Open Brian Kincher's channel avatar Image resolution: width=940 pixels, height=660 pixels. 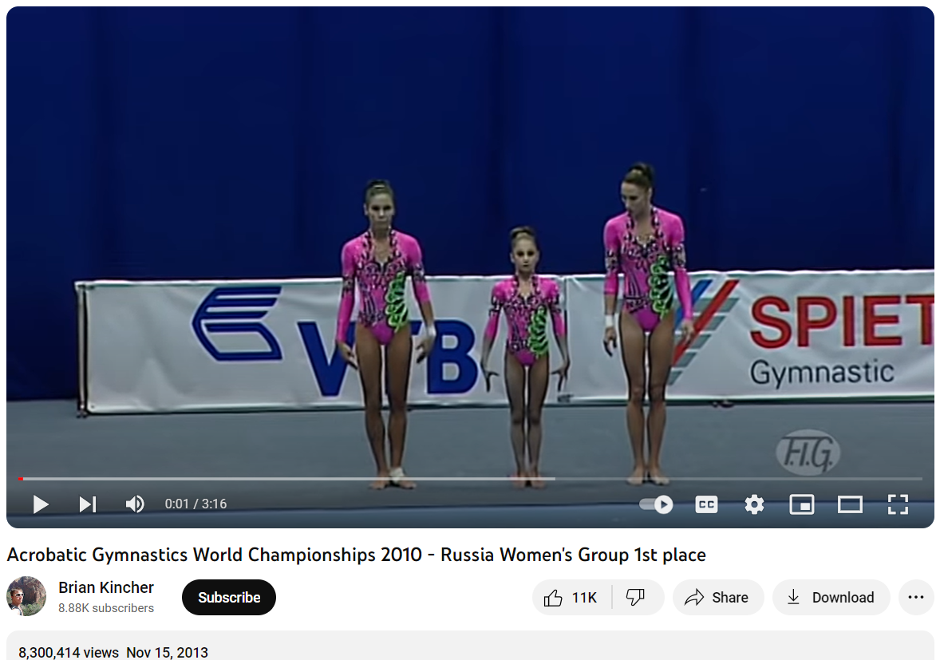click(26, 596)
